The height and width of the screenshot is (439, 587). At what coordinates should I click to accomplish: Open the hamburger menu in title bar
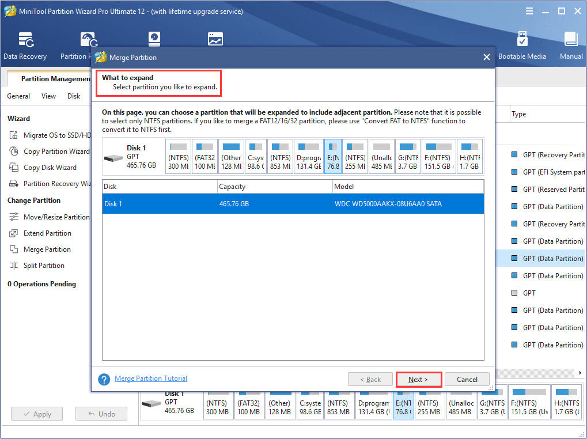pyautogui.click(x=529, y=11)
